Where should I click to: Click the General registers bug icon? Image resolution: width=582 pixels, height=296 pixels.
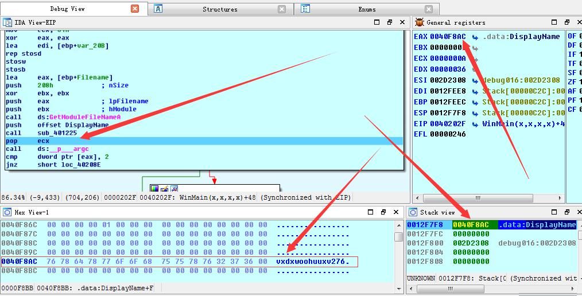pyautogui.click(x=420, y=22)
